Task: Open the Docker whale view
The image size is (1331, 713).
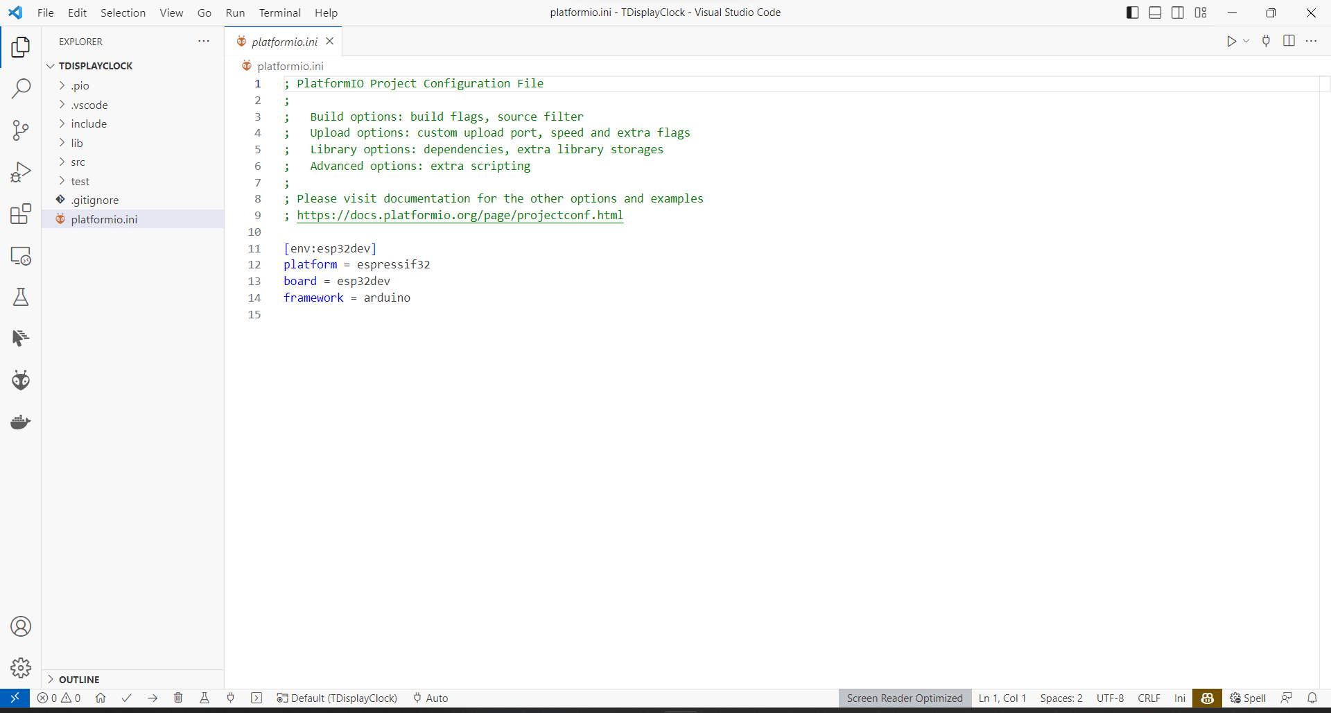Action: 21,422
